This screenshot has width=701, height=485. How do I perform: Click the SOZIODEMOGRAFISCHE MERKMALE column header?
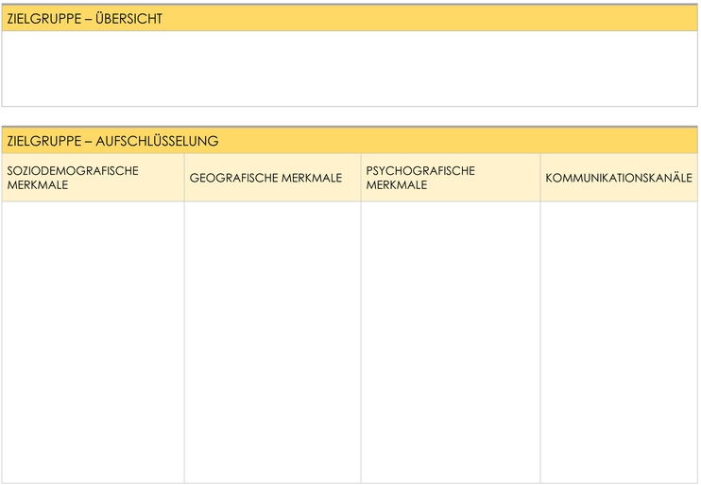point(93,178)
